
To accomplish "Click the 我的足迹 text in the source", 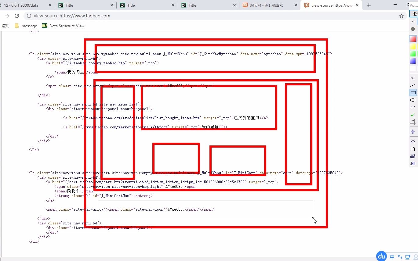I will click(210, 127).
